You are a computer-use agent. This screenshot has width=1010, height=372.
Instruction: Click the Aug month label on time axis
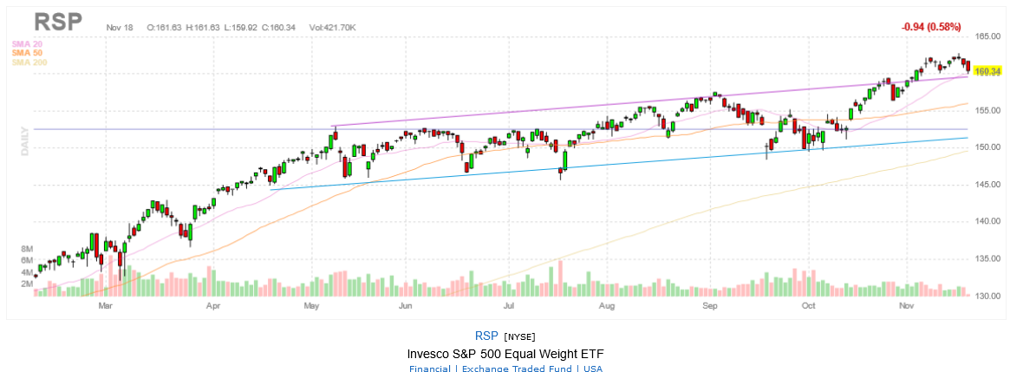pyautogui.click(x=607, y=306)
